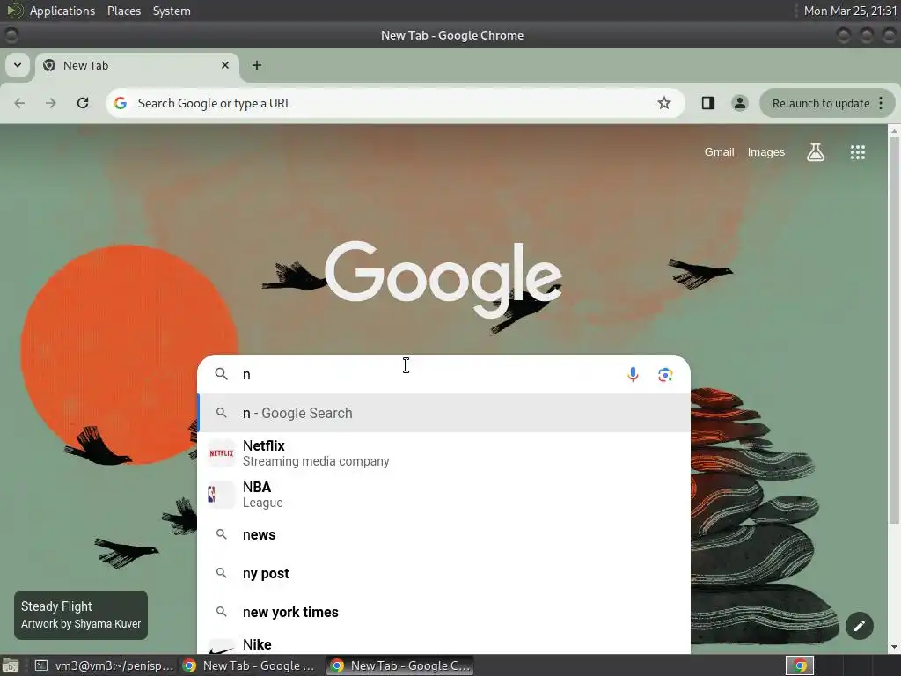Click the search icon beside 'news'
This screenshot has height=676, width=901.
pyautogui.click(x=221, y=534)
